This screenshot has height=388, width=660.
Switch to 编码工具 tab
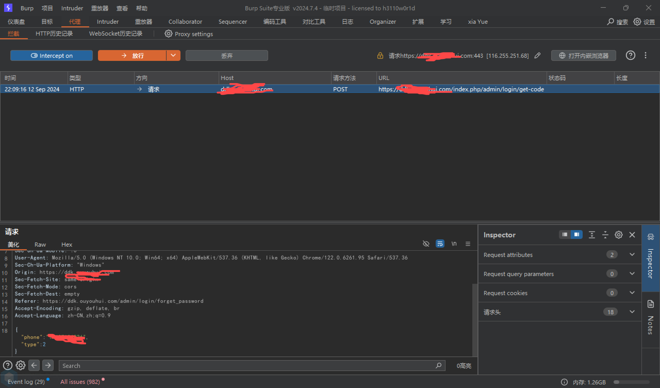[275, 21]
